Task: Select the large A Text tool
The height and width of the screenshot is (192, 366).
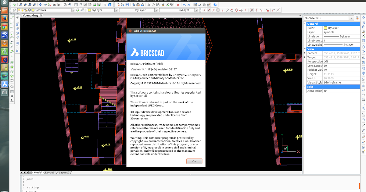Action: click(x=12, y=96)
